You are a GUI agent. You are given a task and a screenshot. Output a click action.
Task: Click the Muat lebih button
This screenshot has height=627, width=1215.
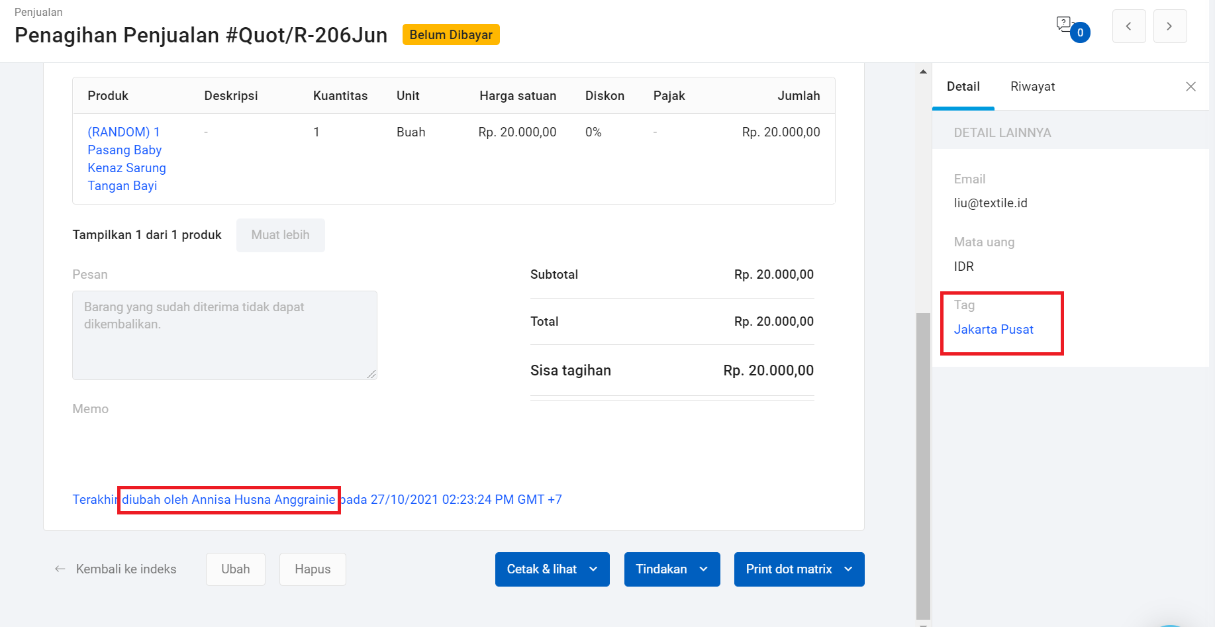click(x=280, y=235)
